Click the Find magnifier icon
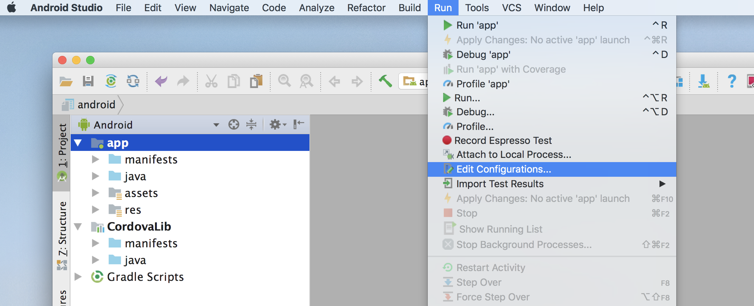This screenshot has width=754, height=306. [x=284, y=81]
